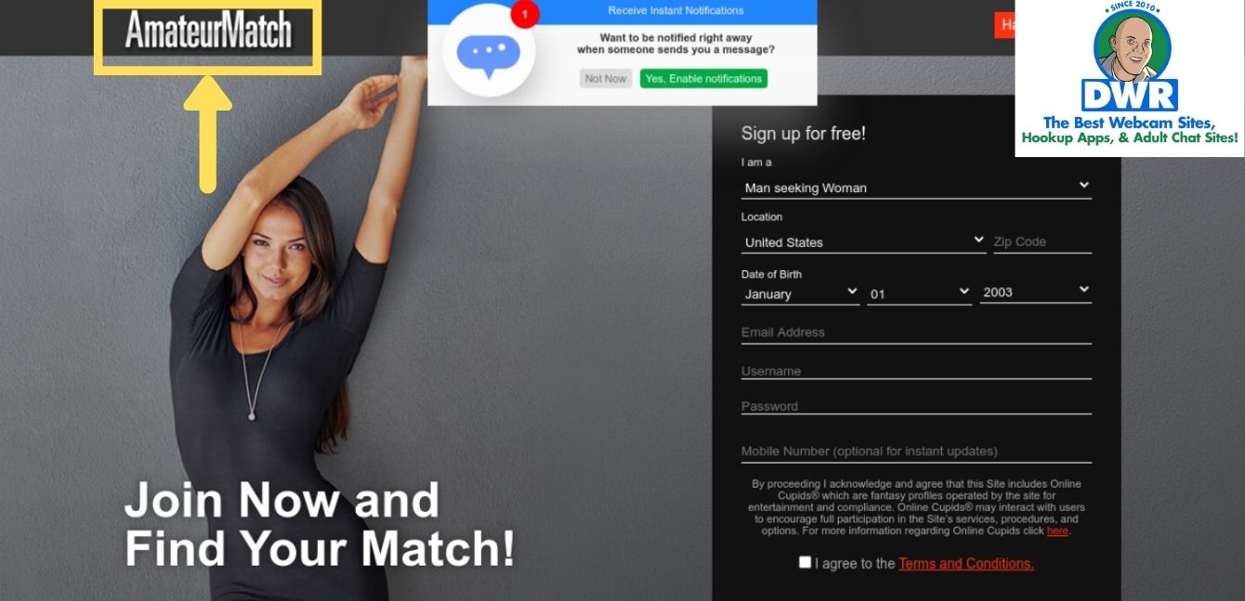Open the Man seeking Woman dropdown

[x=916, y=187]
